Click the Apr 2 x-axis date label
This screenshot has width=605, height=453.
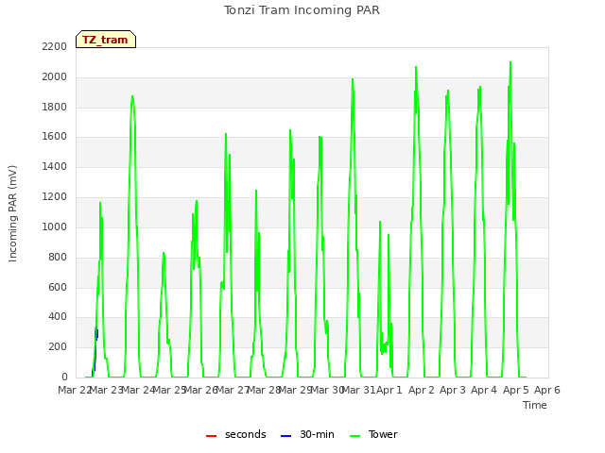point(422,390)
